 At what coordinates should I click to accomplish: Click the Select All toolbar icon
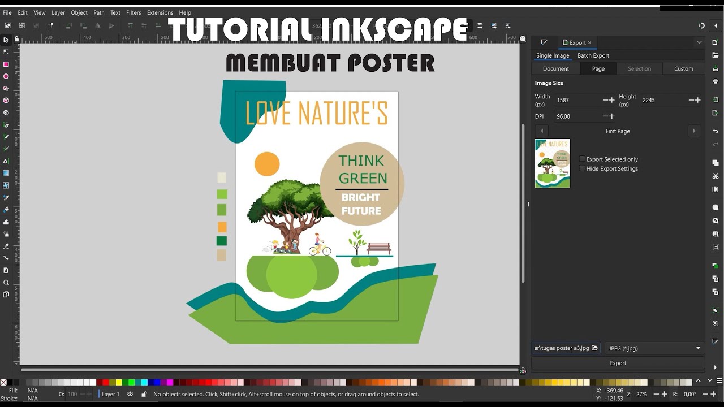click(x=8, y=25)
